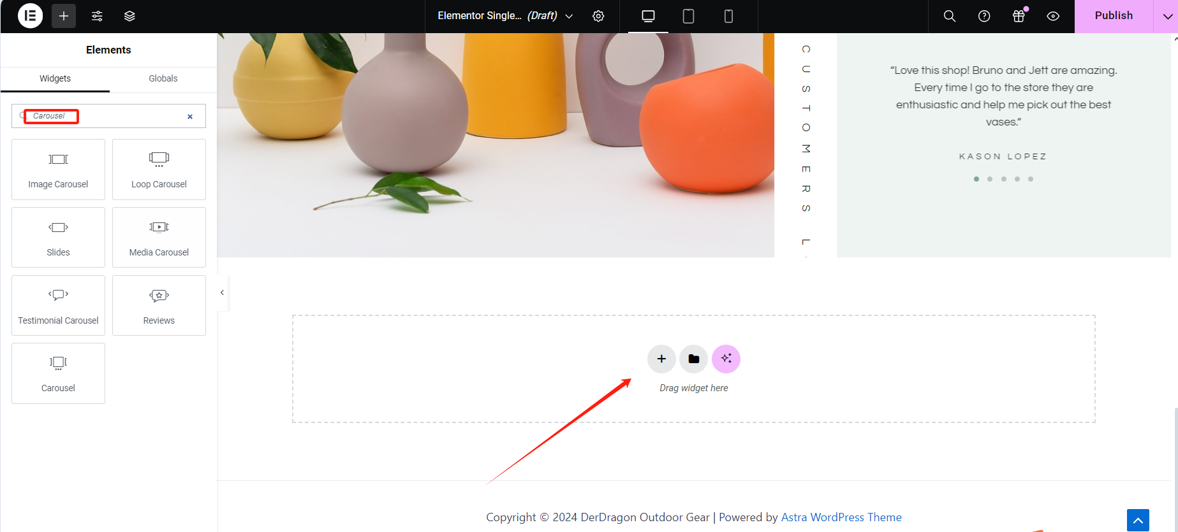This screenshot has width=1178, height=532.
Task: Open the Astra WordPress Theme link
Action: point(841,517)
